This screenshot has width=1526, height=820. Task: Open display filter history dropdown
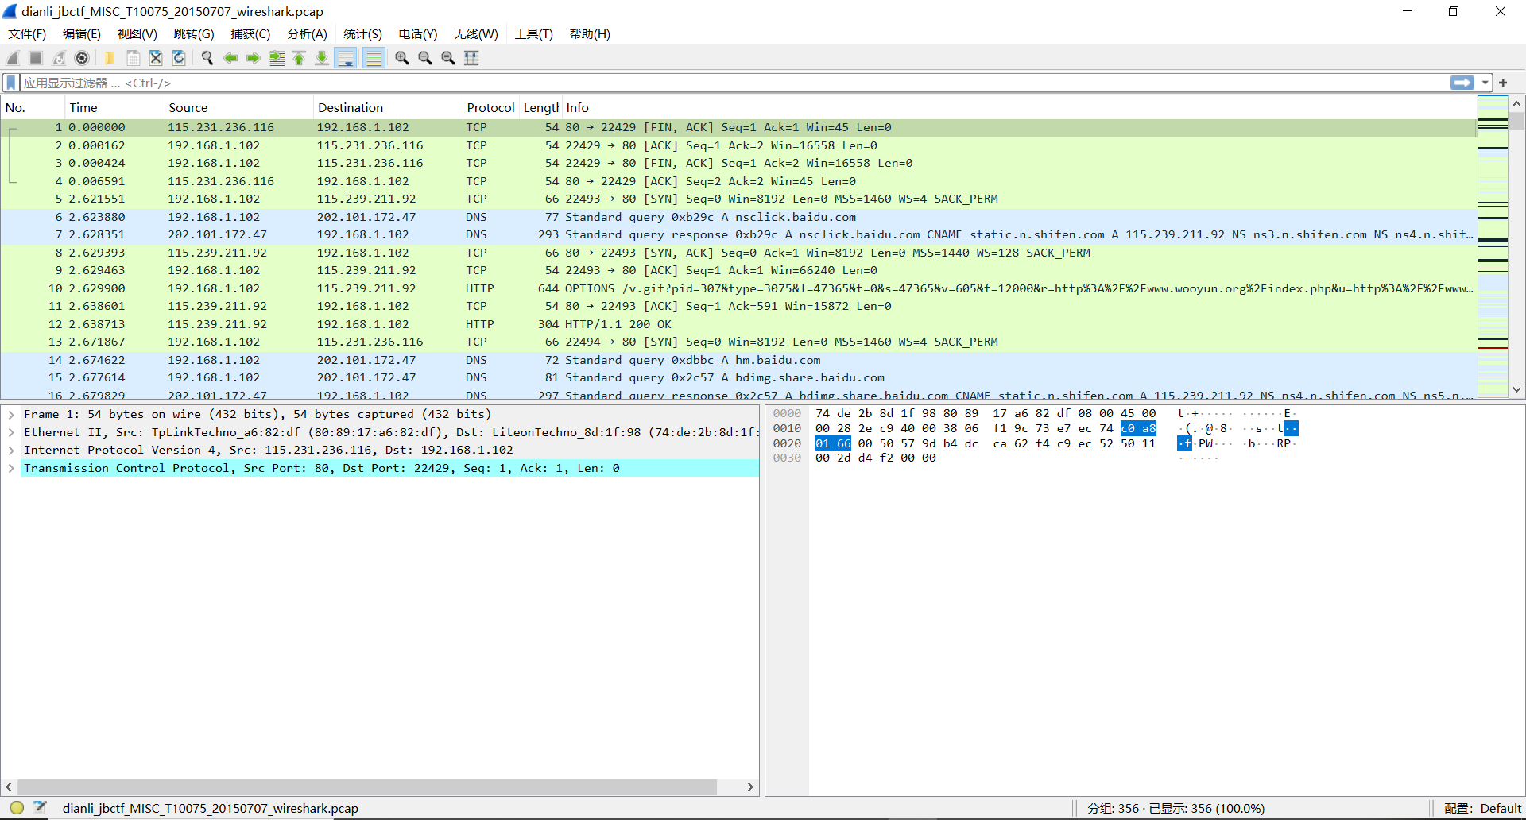pos(1485,83)
